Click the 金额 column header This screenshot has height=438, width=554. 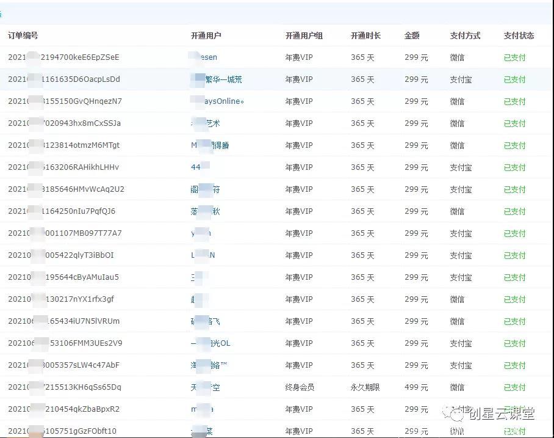(413, 35)
